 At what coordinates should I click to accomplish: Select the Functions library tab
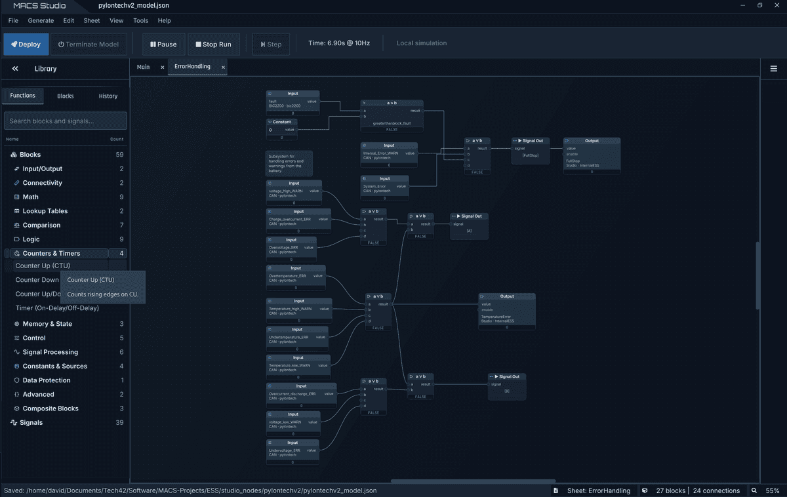click(x=23, y=96)
